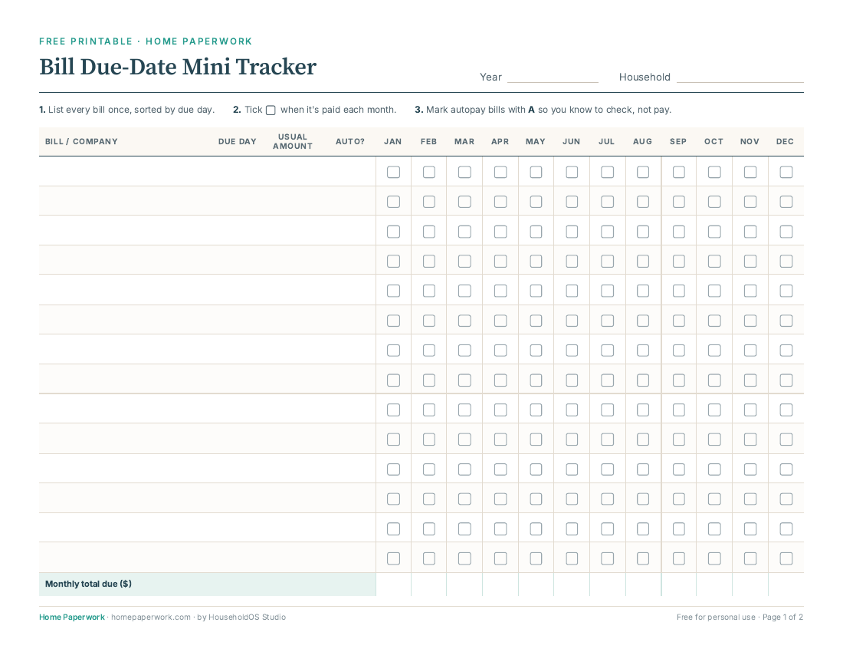Click the "AUG" column header

pyautogui.click(x=642, y=141)
